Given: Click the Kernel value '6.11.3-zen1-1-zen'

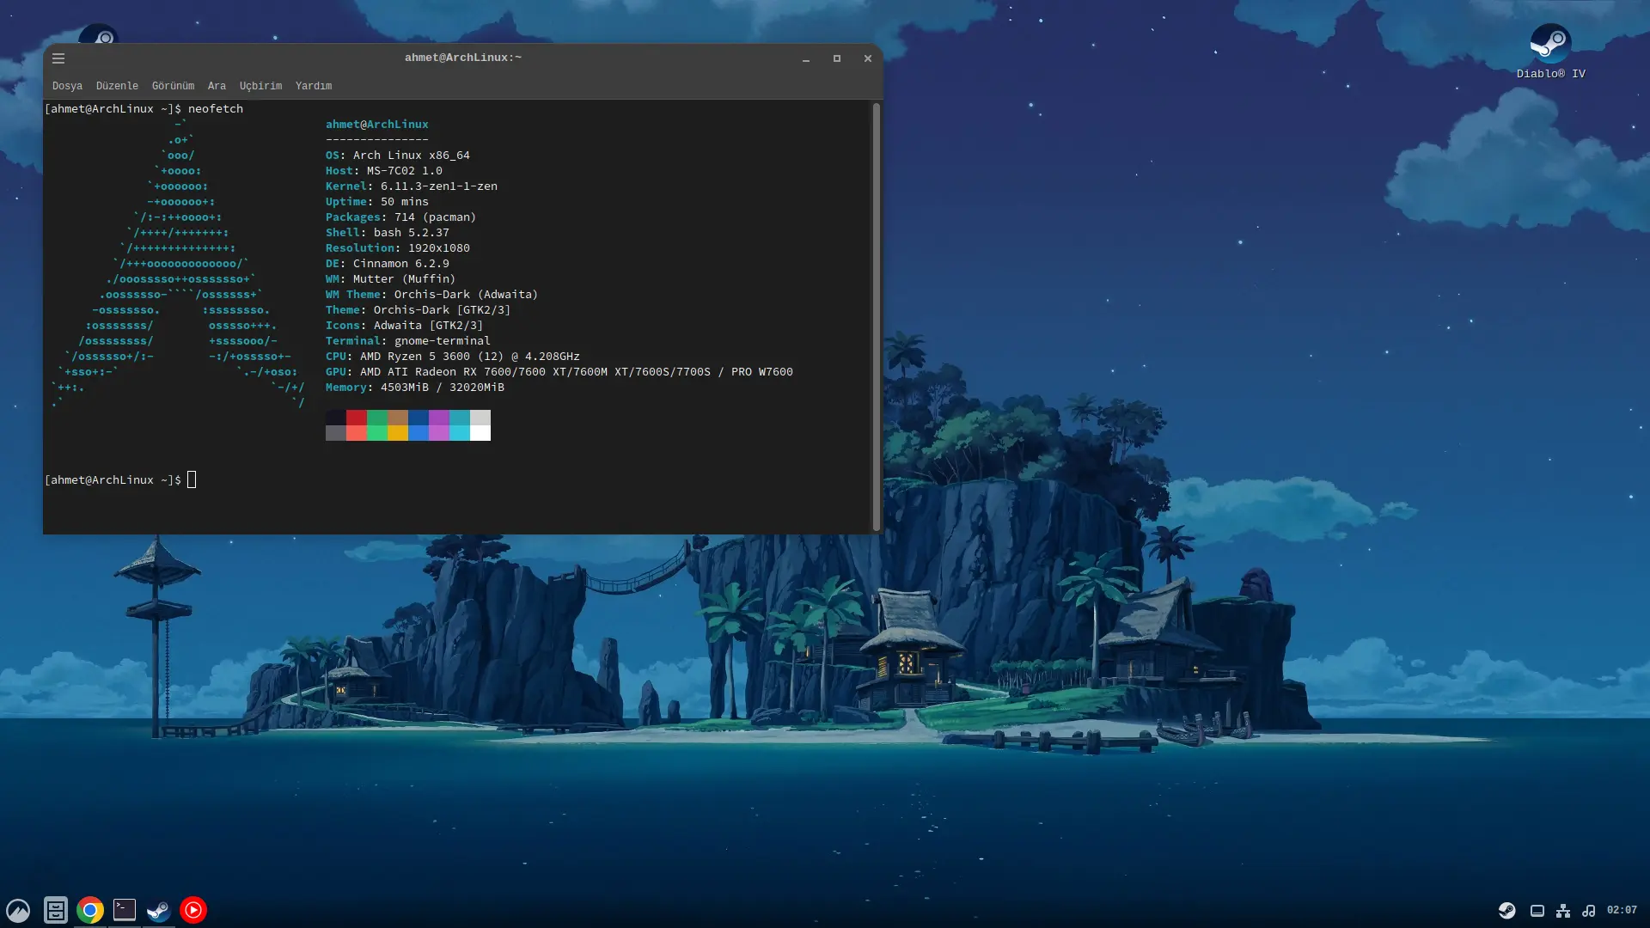Looking at the screenshot, I should coord(438,186).
